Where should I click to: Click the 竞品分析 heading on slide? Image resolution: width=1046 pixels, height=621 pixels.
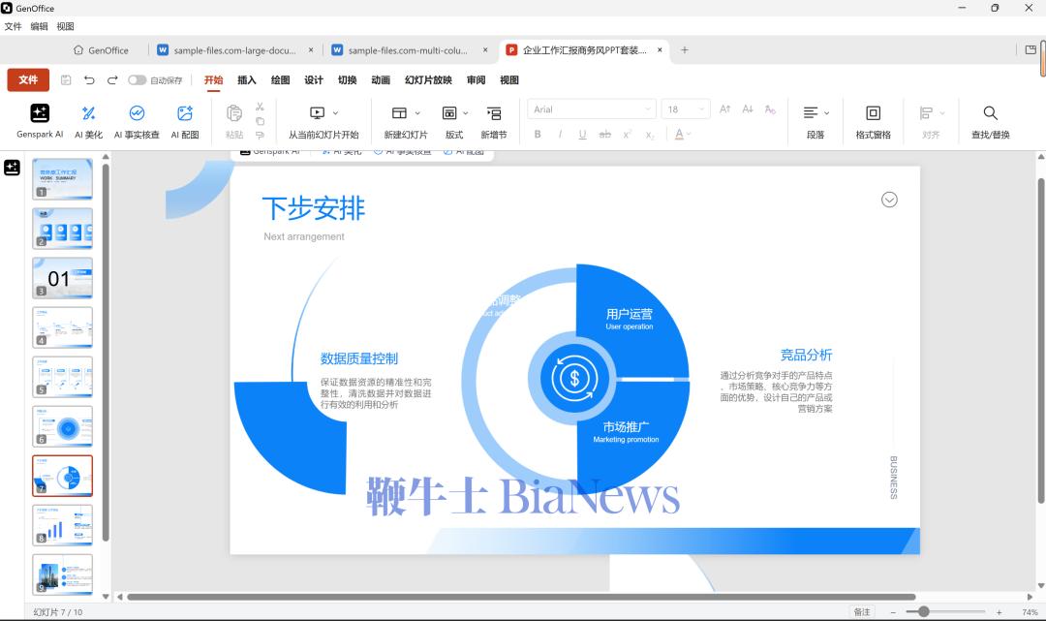point(806,355)
